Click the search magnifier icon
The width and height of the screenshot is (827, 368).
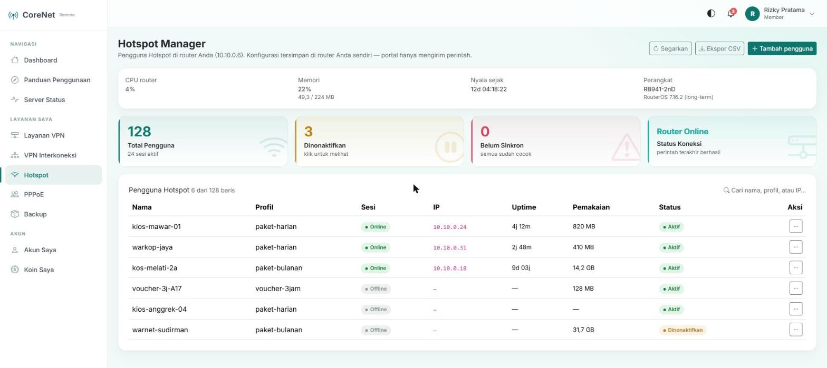726,190
